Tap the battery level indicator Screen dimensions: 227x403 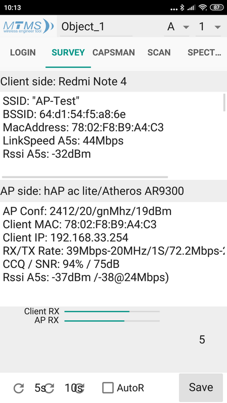tap(217, 8)
